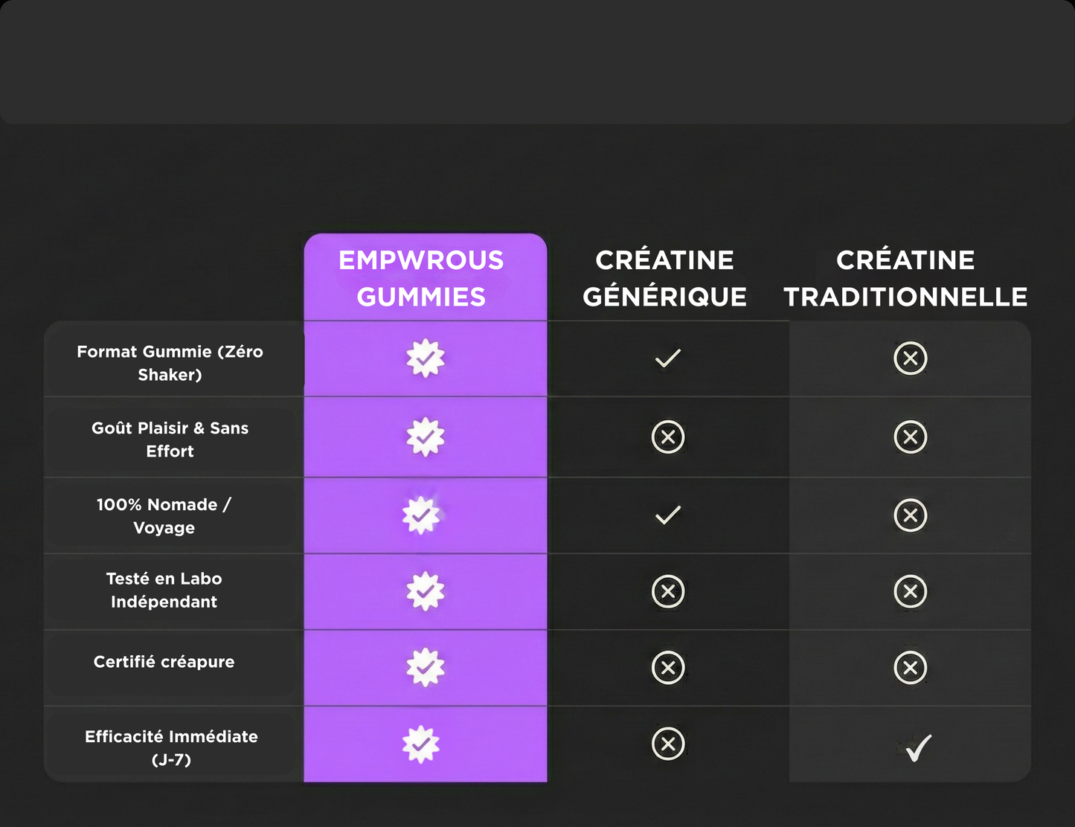Select the Créatine Générique column header
The height and width of the screenshot is (827, 1075).
click(x=664, y=278)
